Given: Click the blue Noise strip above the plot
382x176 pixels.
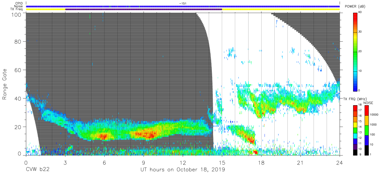Looking at the screenshot, I should point(183,7).
